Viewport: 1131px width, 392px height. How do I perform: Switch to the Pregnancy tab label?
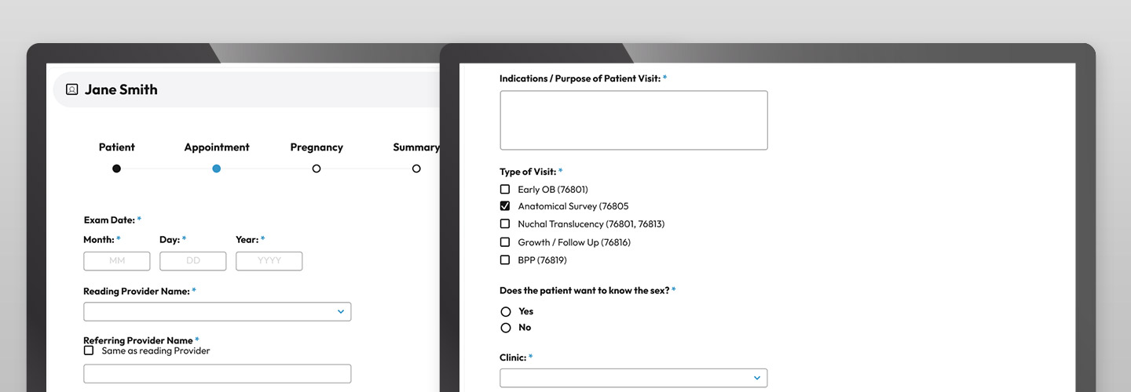coord(317,147)
